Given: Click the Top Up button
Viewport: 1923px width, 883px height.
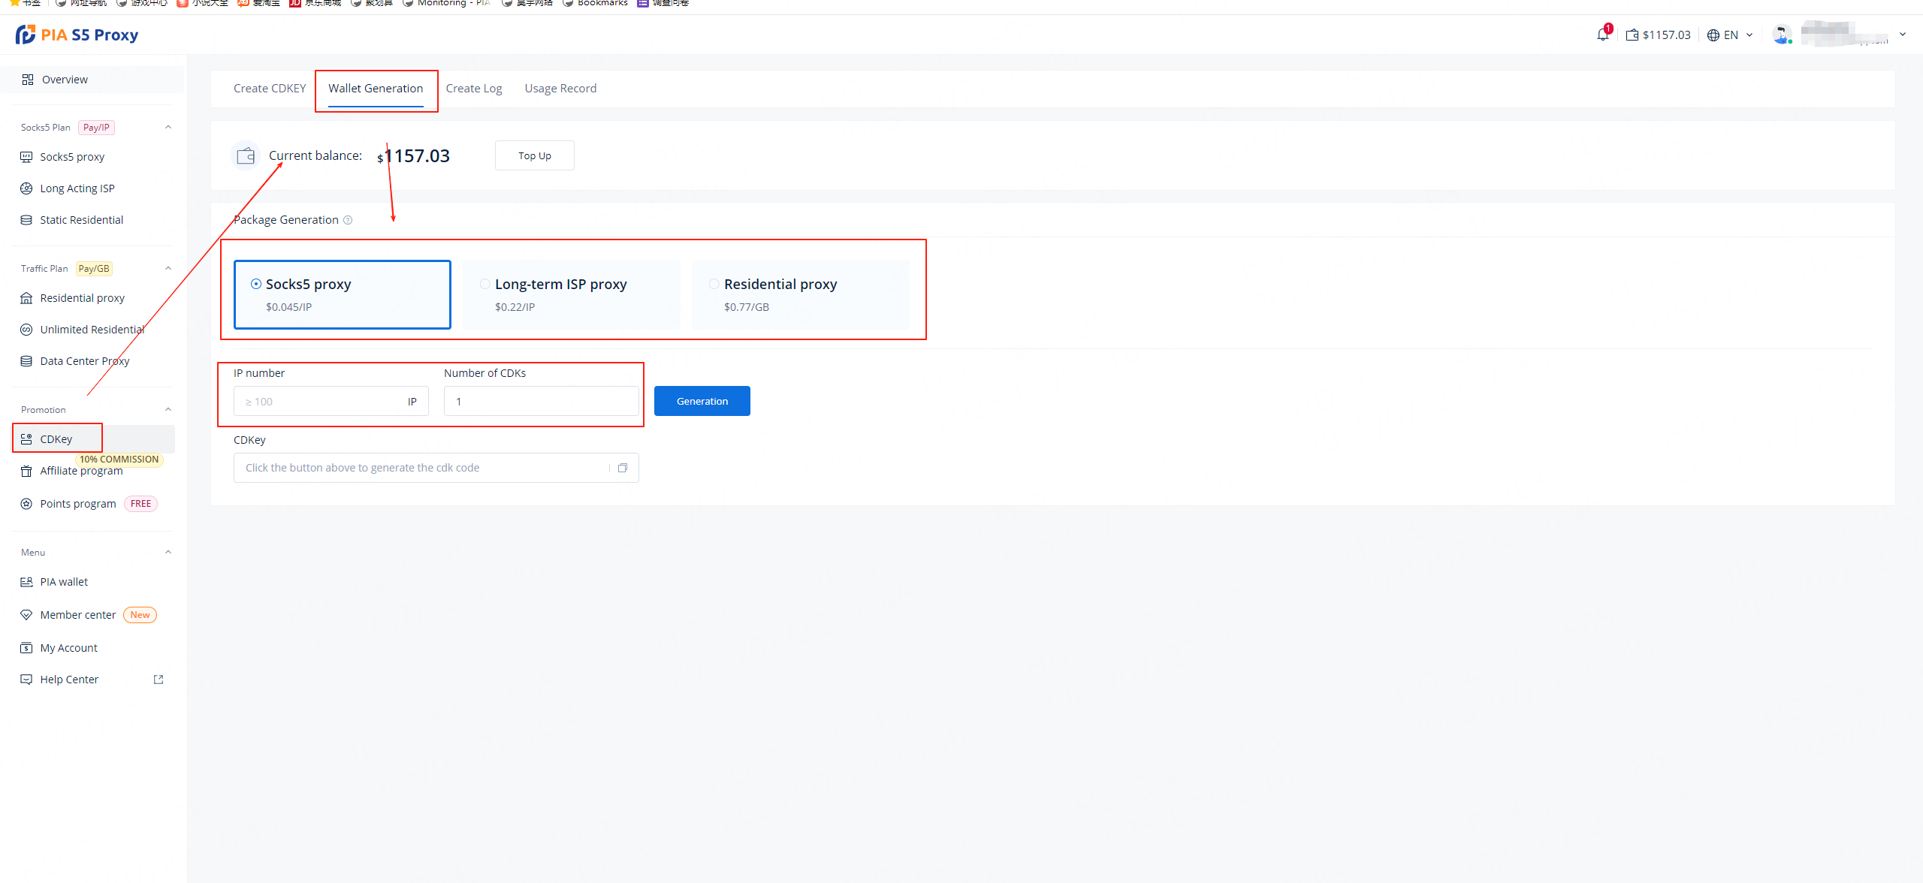Looking at the screenshot, I should (x=534, y=155).
